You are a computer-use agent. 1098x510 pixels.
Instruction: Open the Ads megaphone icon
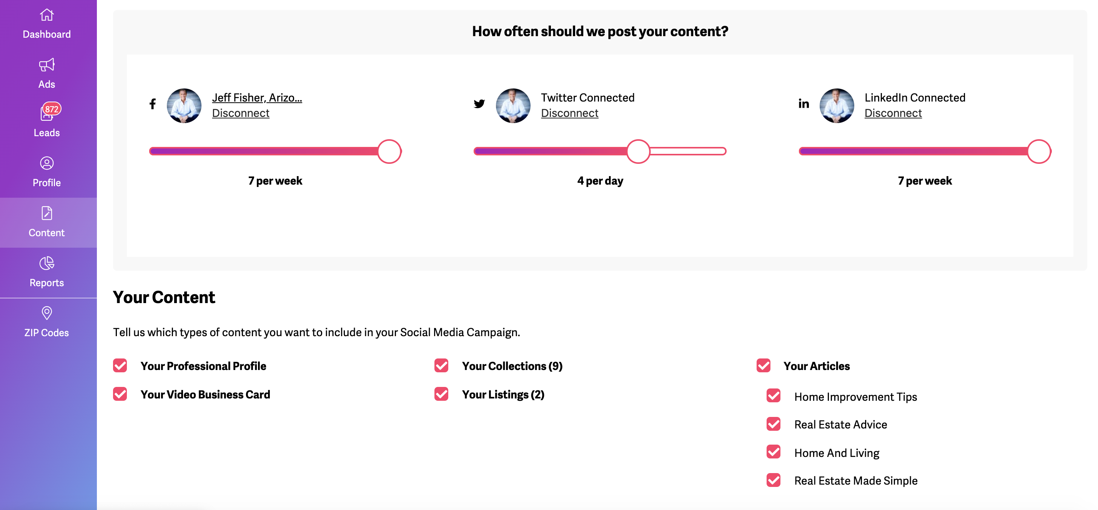click(x=47, y=65)
